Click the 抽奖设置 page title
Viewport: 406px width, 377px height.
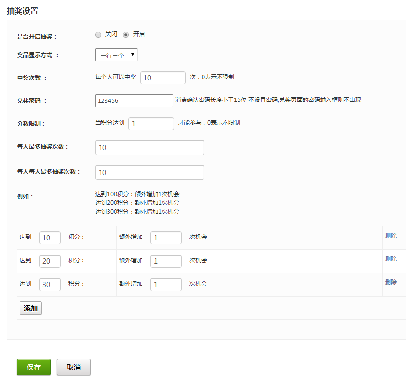(x=22, y=11)
